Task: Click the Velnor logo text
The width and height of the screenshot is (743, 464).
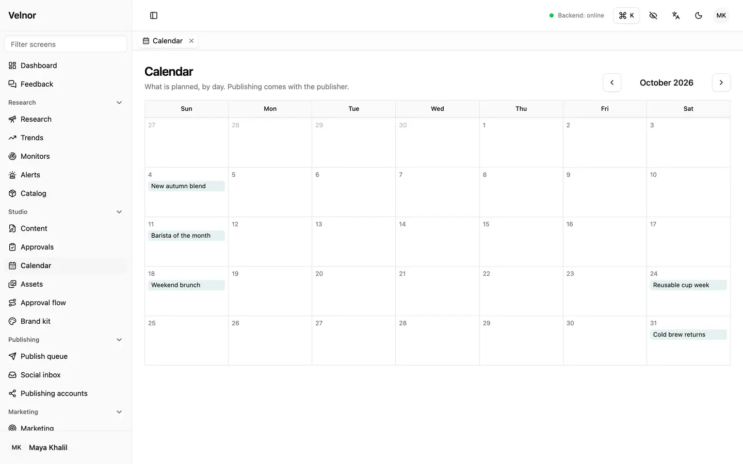Action: pyautogui.click(x=22, y=15)
